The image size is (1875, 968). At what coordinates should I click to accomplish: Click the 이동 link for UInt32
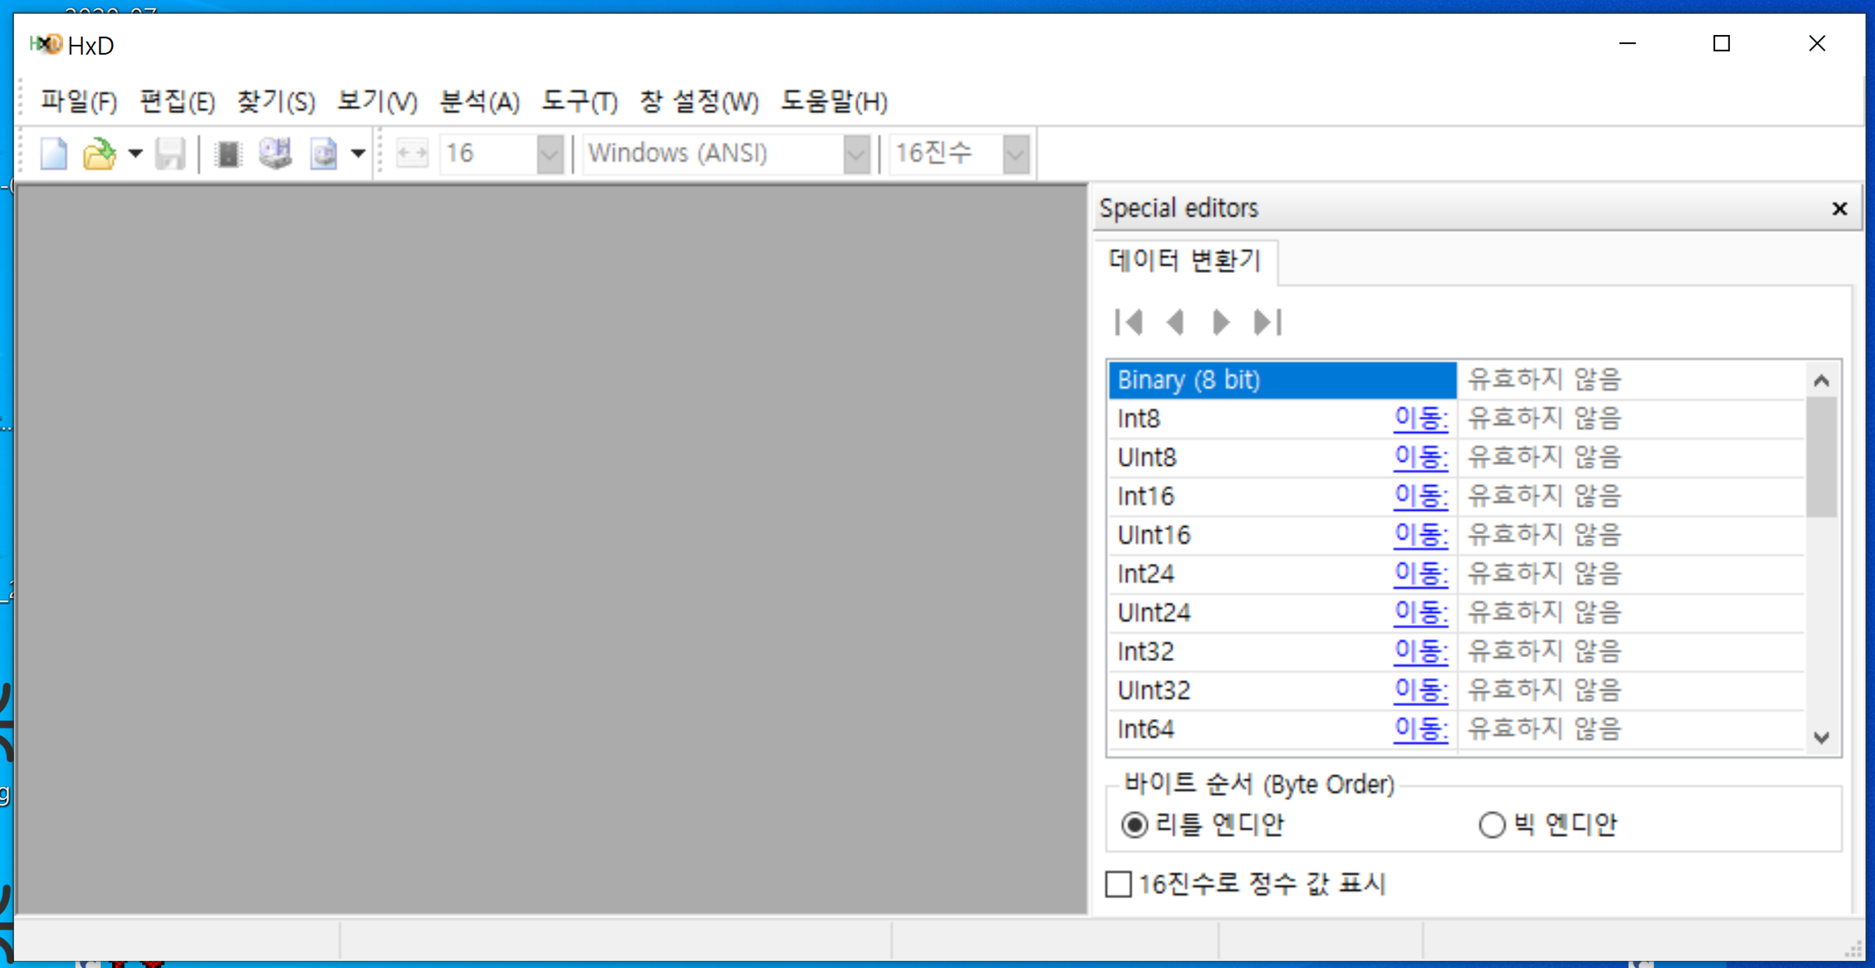coord(1420,690)
